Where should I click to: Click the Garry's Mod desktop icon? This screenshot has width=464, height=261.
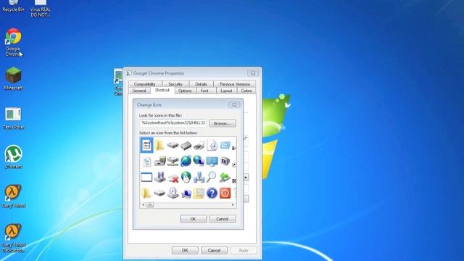coord(13,196)
